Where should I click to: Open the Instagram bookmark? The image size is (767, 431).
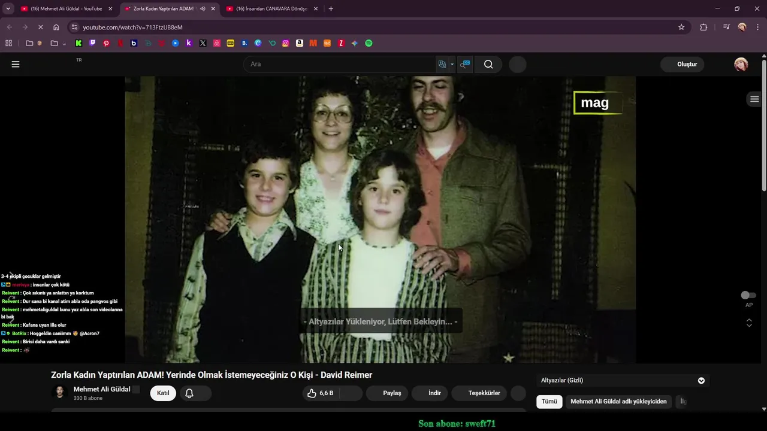[285, 43]
